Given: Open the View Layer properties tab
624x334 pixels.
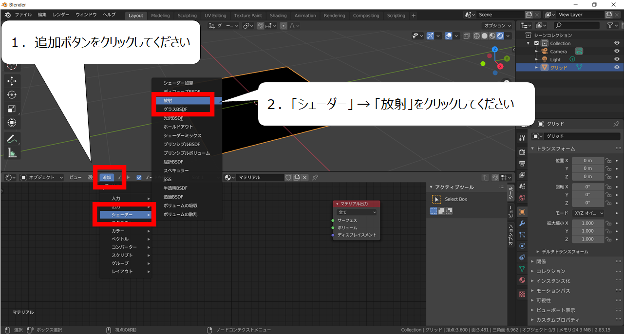Looking at the screenshot, I should tap(522, 175).
